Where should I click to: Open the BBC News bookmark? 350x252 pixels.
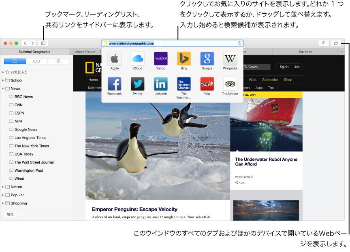[x=23, y=97]
